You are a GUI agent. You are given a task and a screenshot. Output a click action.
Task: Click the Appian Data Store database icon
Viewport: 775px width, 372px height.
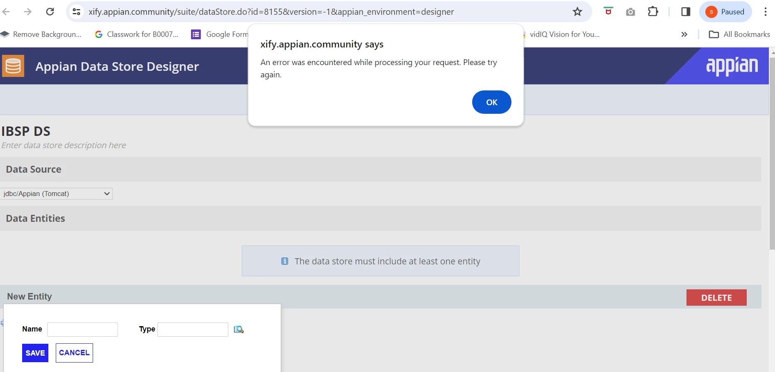click(x=13, y=66)
